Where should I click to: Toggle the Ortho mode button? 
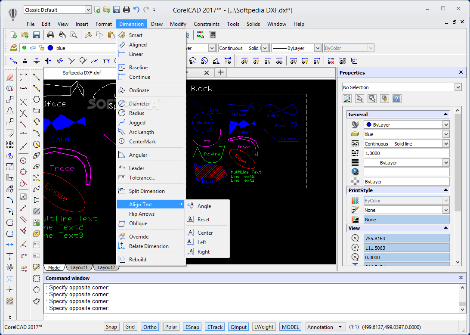150,327
